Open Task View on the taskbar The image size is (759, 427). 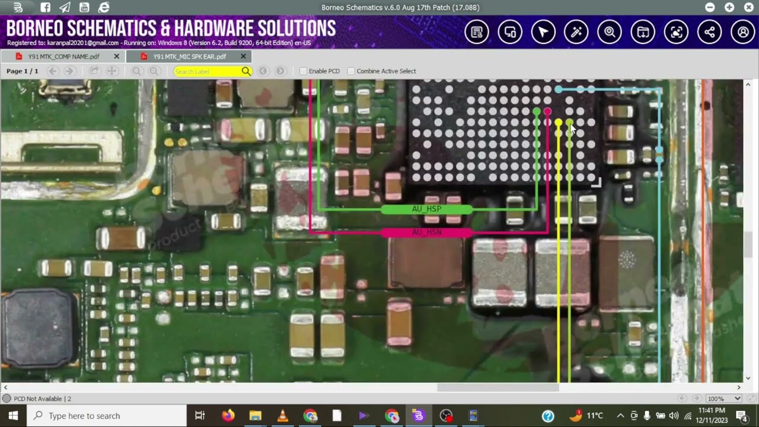(x=200, y=416)
